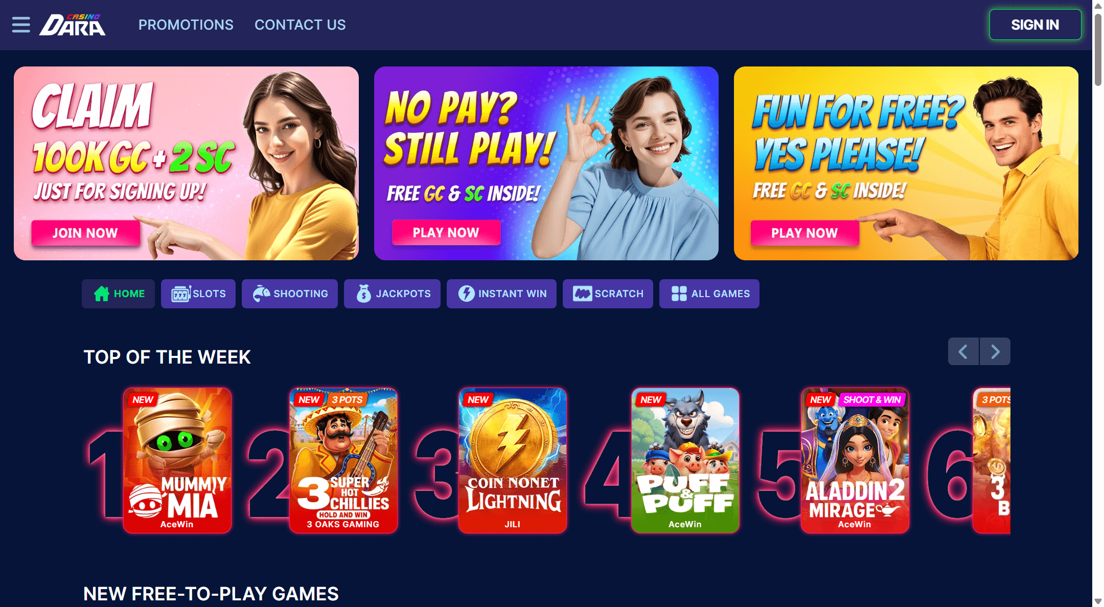Open Jackpots via money bag icon
The image size is (1104, 607).
coord(363,294)
